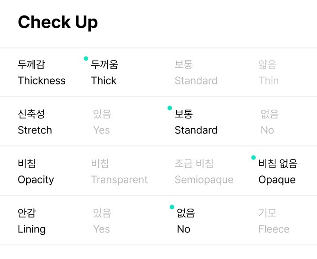Choose the Semiopaque option
Screen dimensions: 317x259
point(204,172)
